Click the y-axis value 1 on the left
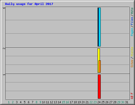135x105 pixels. [4, 75]
